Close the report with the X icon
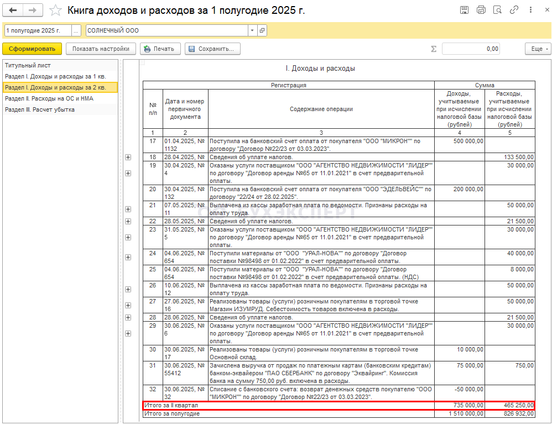 pyautogui.click(x=547, y=10)
